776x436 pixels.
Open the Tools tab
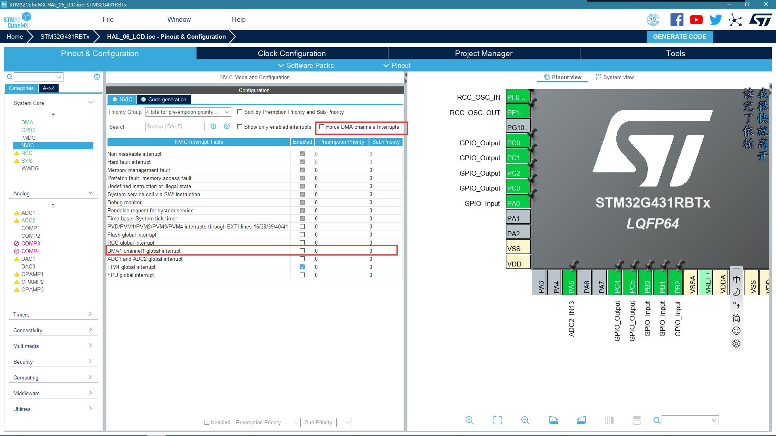[x=676, y=53]
